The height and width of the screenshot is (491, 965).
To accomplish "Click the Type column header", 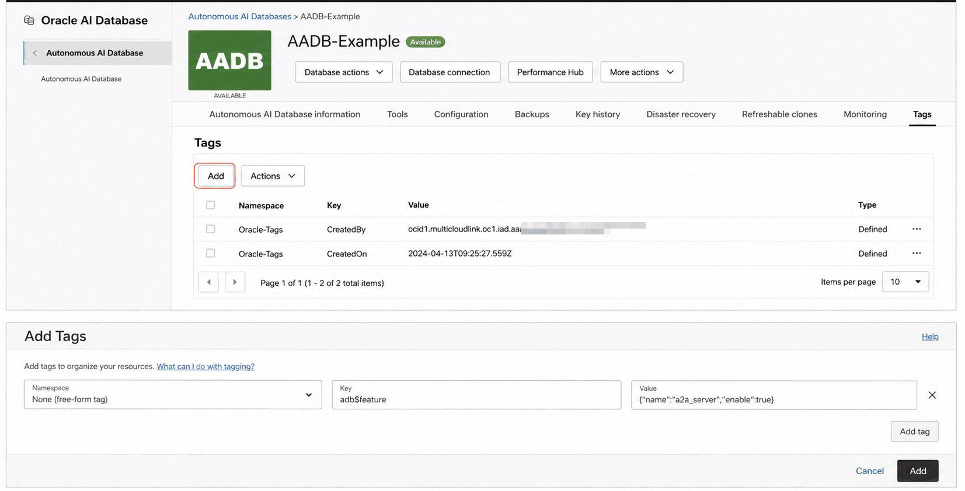I will [867, 205].
